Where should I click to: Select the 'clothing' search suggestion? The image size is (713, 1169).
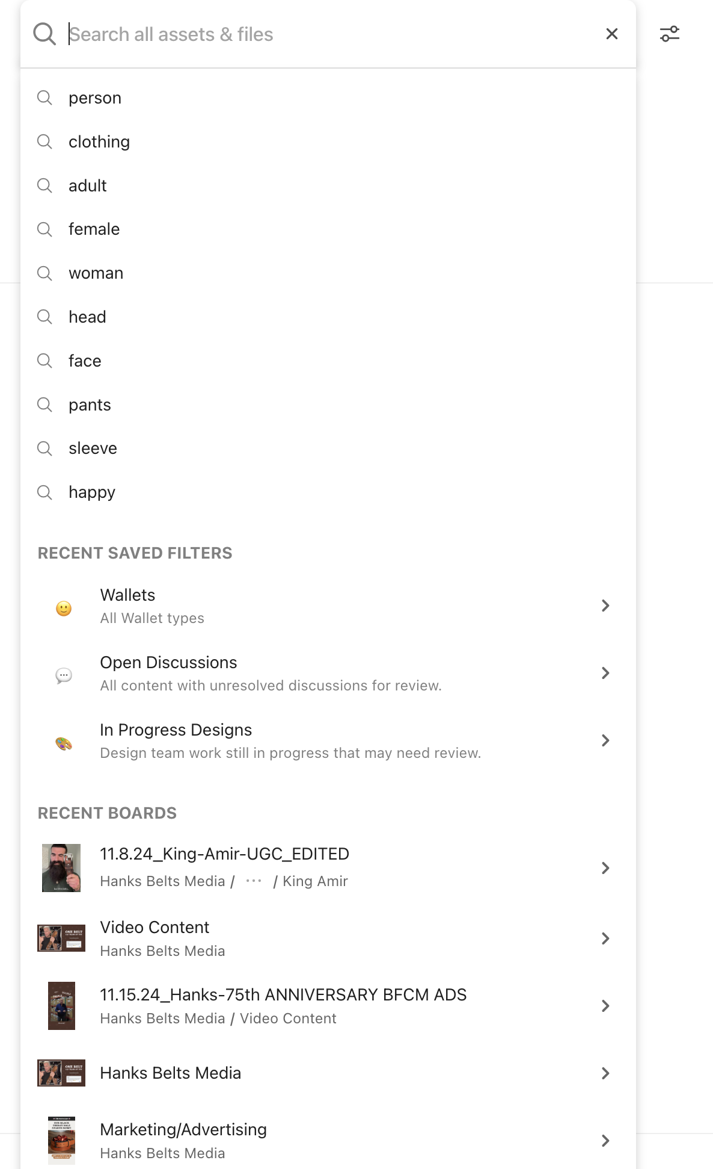click(99, 141)
